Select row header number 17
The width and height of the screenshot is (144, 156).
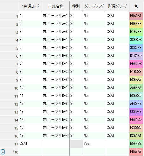[10, 144]
